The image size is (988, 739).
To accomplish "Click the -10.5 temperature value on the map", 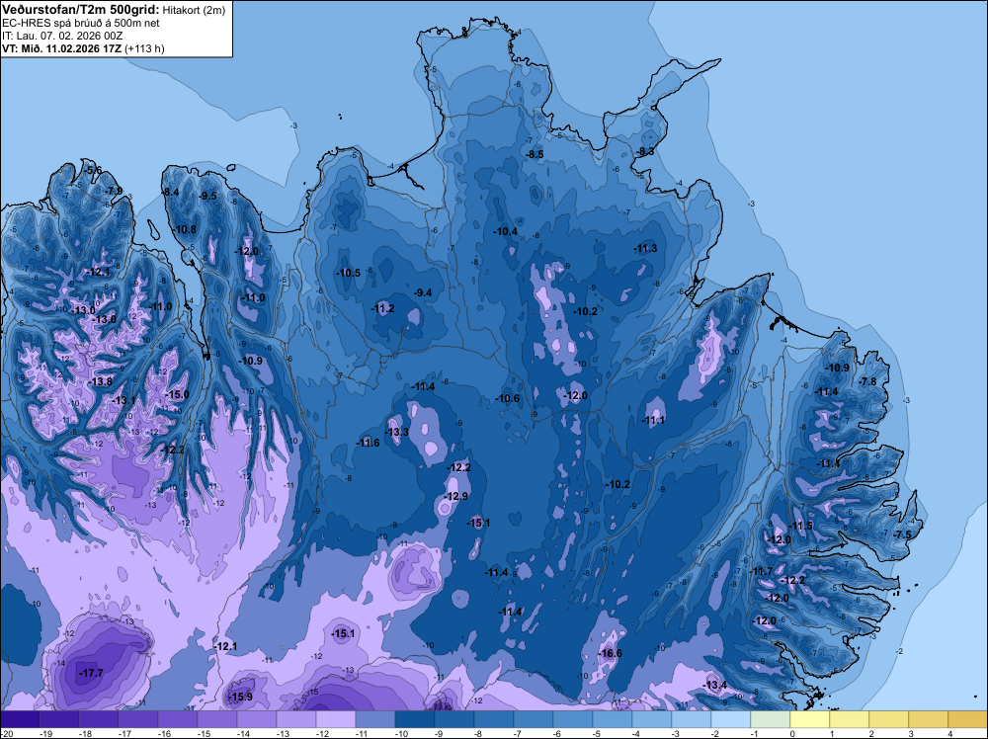I will [x=349, y=273].
